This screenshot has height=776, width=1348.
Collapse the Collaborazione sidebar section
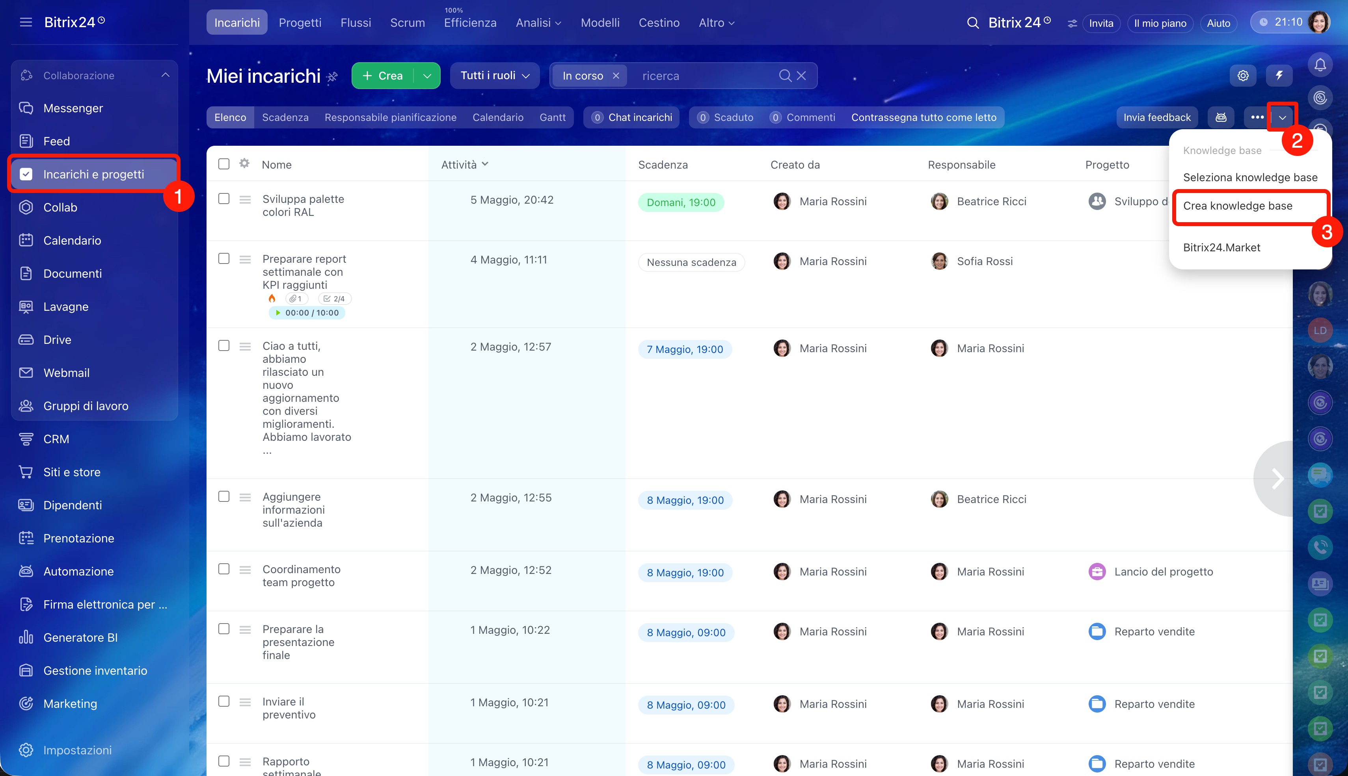165,75
